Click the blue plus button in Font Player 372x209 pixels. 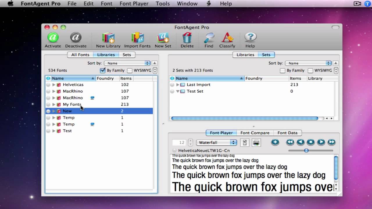tap(275, 142)
